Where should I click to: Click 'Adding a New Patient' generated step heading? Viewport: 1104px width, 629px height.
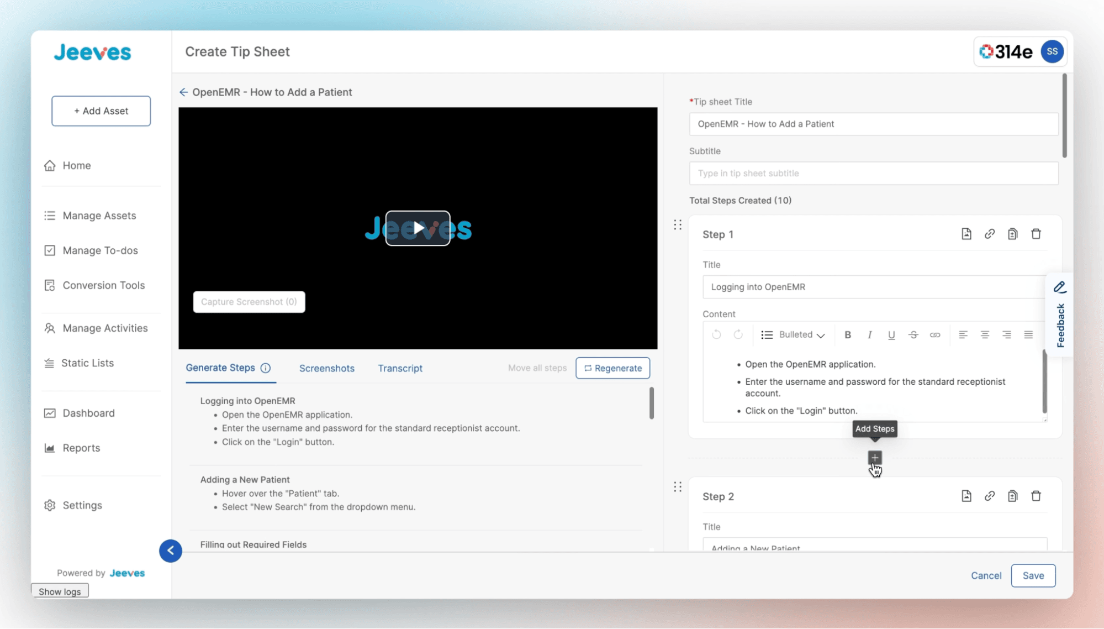[x=245, y=480]
